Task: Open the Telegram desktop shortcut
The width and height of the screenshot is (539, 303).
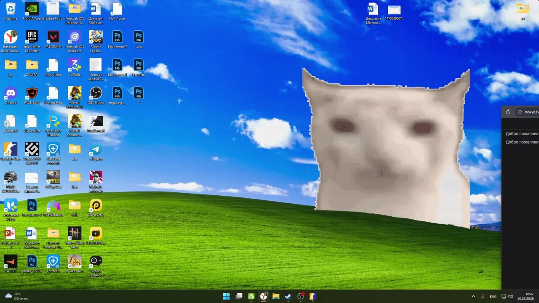Action: click(x=96, y=151)
